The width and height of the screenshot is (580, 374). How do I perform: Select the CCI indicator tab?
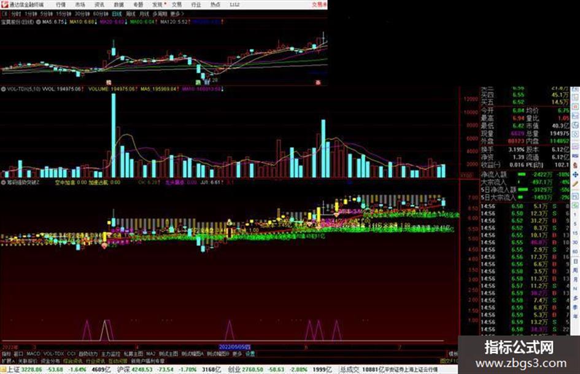coord(71,354)
